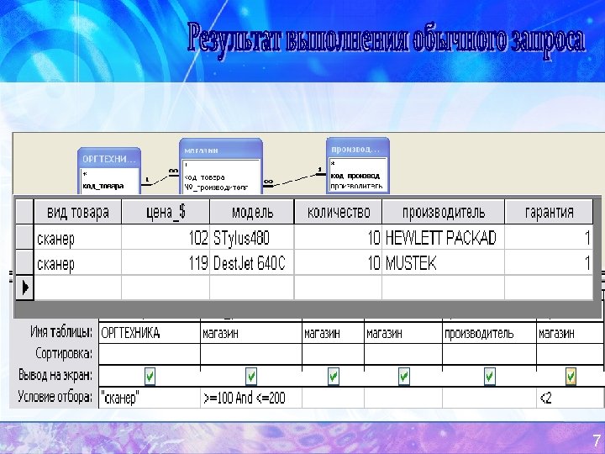
Task: Click criteria field ">=100 And <=200"
Action: 251,397
